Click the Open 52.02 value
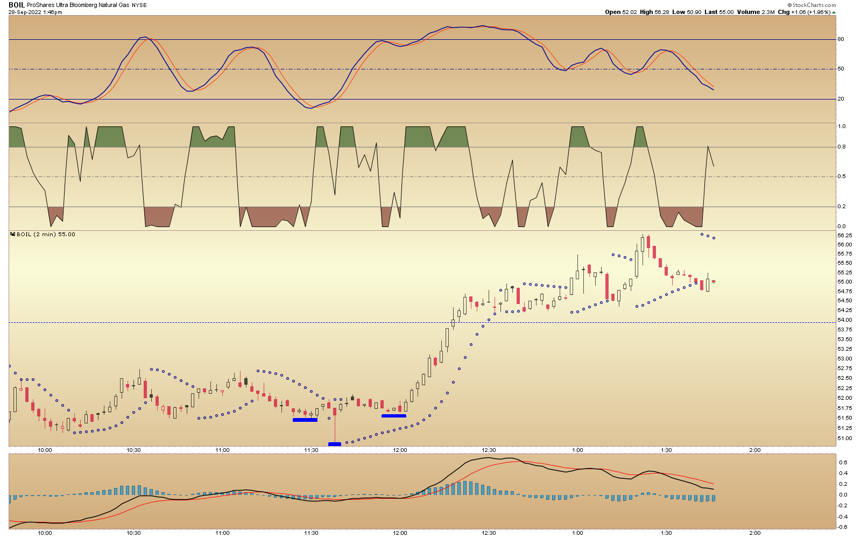This screenshot has height=538, width=861. pos(620,12)
